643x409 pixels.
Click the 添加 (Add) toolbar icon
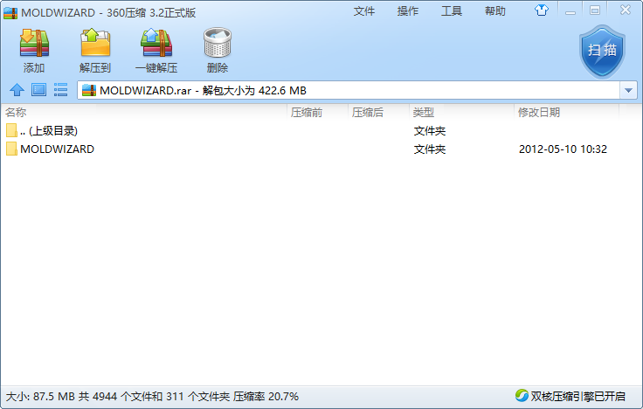tap(34, 43)
